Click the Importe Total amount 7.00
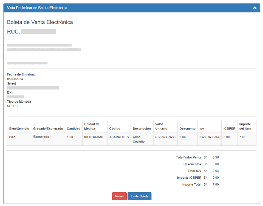The width and height of the screenshot is (263, 206). 215,185
